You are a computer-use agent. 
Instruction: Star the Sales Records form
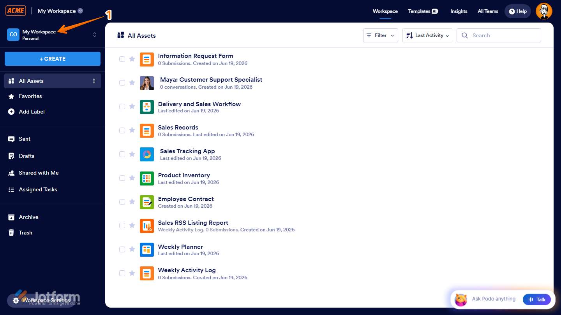132,130
